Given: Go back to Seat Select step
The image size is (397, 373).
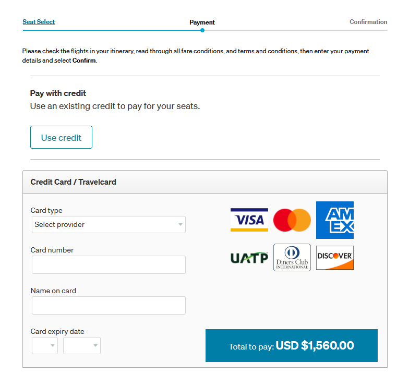Looking at the screenshot, I should tap(39, 22).
